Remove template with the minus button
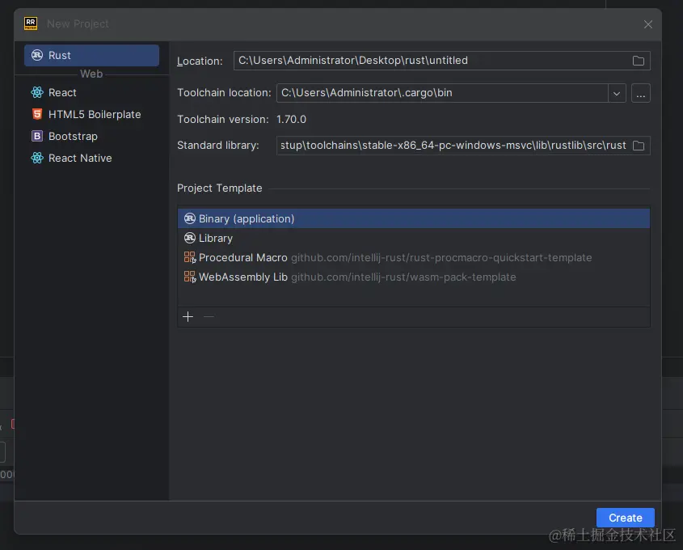Screen dimensions: 683x550 click(x=209, y=316)
